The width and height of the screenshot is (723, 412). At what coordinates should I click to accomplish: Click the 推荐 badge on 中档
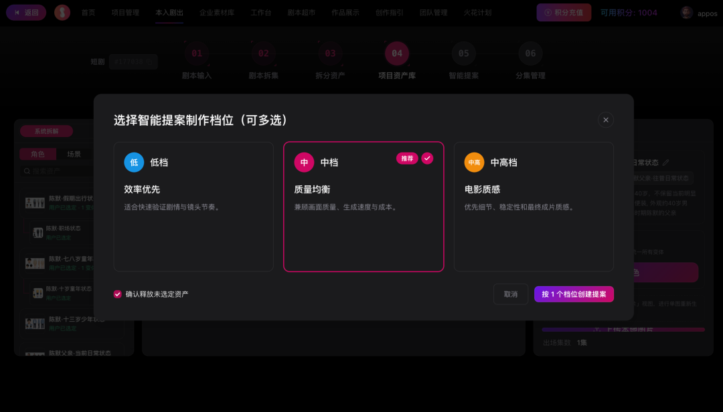click(x=407, y=158)
